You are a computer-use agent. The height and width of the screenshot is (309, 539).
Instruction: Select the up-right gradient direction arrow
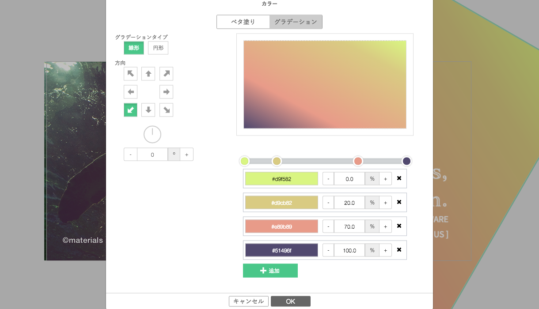coord(166,74)
